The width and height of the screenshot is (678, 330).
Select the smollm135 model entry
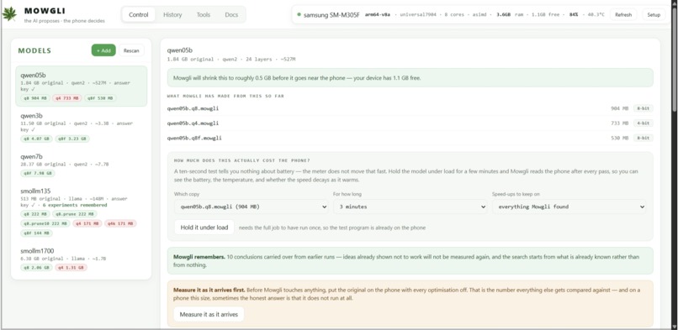(82, 212)
